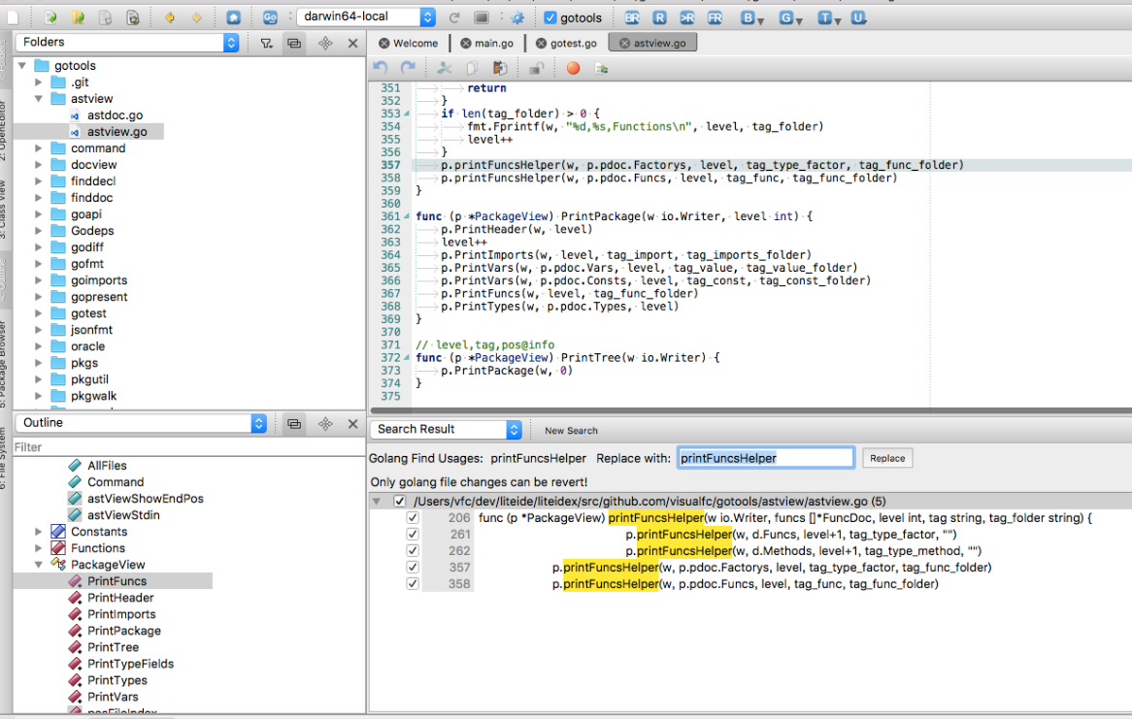Image resolution: width=1132 pixels, height=719 pixels.
Task: Close the Welcome tab
Action: coord(384,44)
